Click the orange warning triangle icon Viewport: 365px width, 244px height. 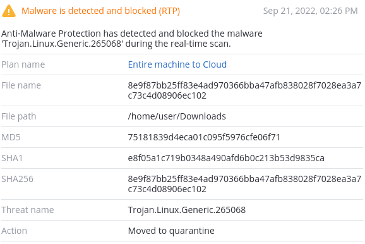point(9,11)
